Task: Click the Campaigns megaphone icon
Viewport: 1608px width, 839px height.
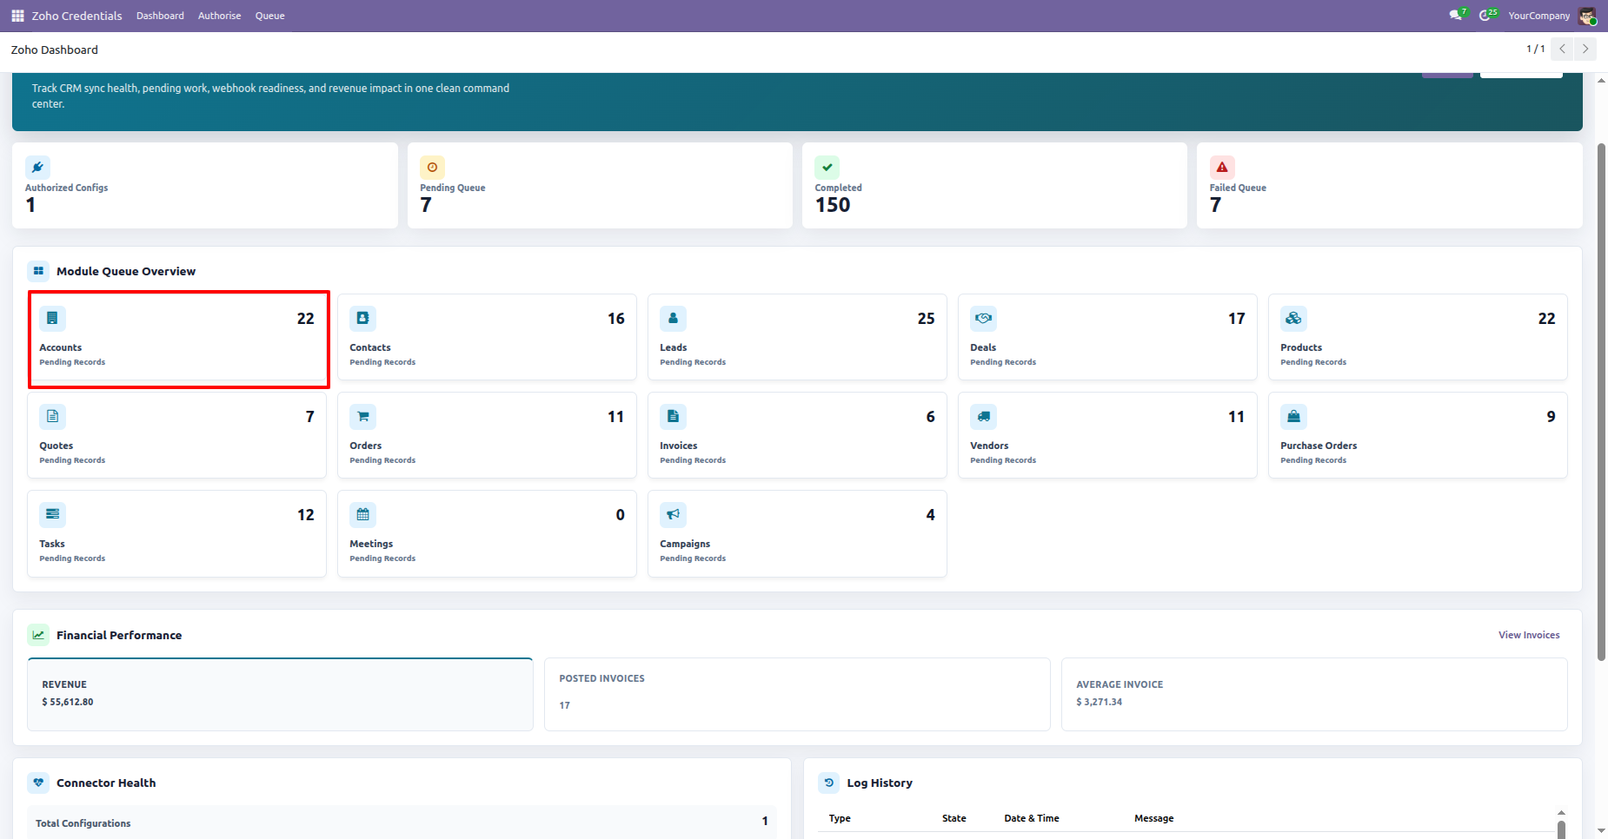Action: (673, 515)
